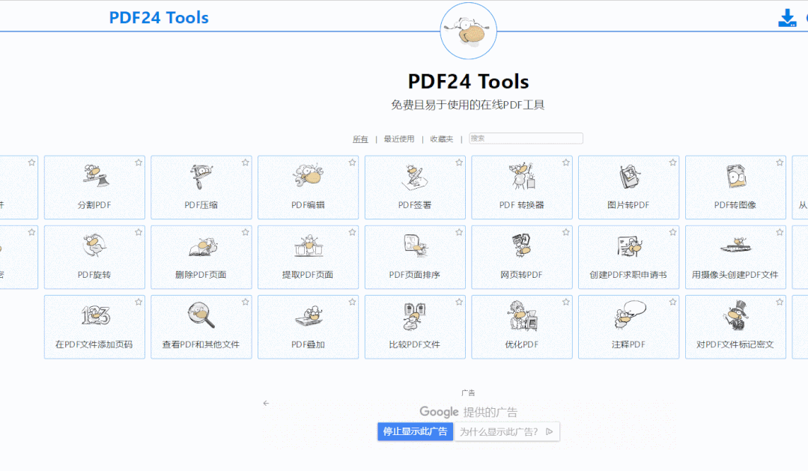
Task: Open the PDF旋转 tool icon
Action: coord(94,246)
